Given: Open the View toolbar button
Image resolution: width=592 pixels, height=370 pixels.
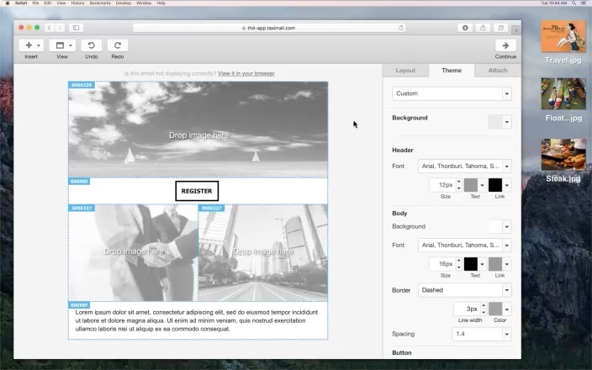Looking at the screenshot, I should 62,45.
